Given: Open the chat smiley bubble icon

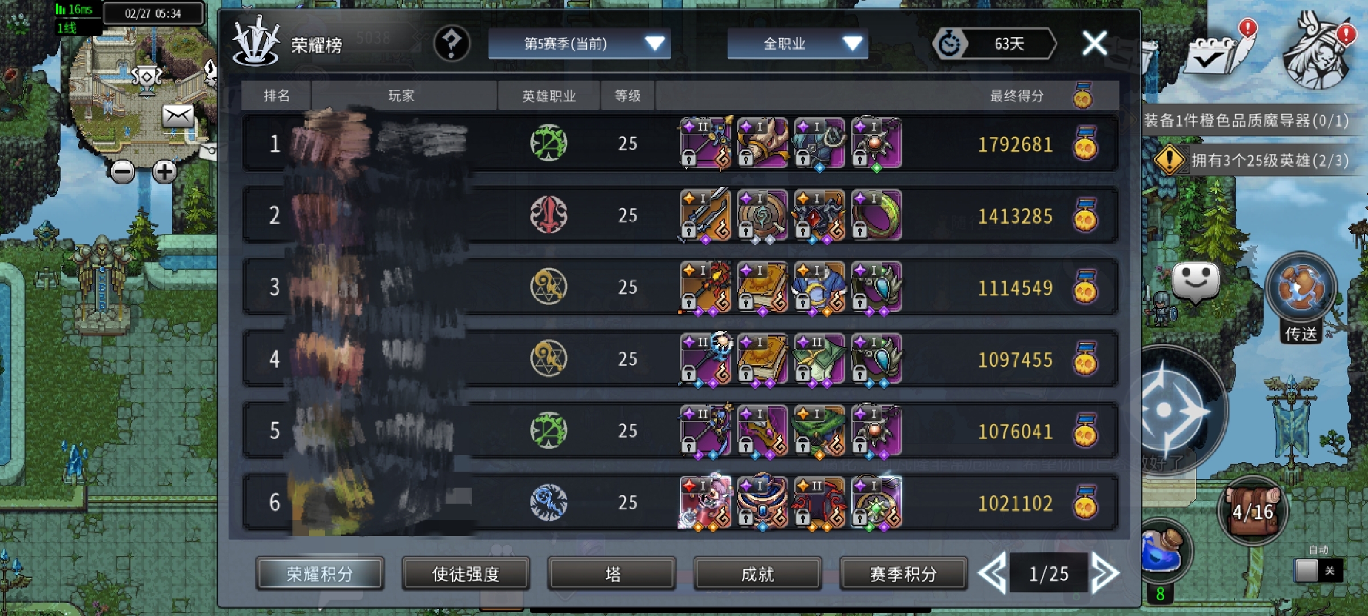Looking at the screenshot, I should 1195,282.
